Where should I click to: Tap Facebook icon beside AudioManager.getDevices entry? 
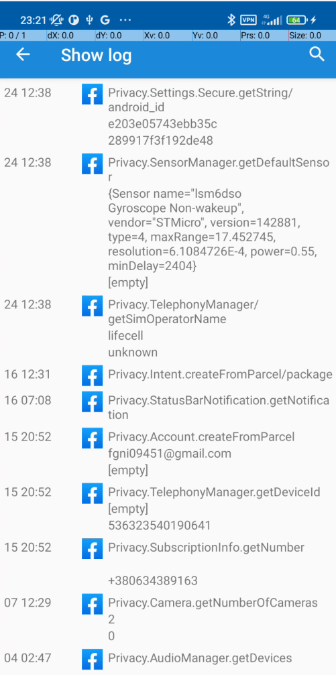[92, 660]
